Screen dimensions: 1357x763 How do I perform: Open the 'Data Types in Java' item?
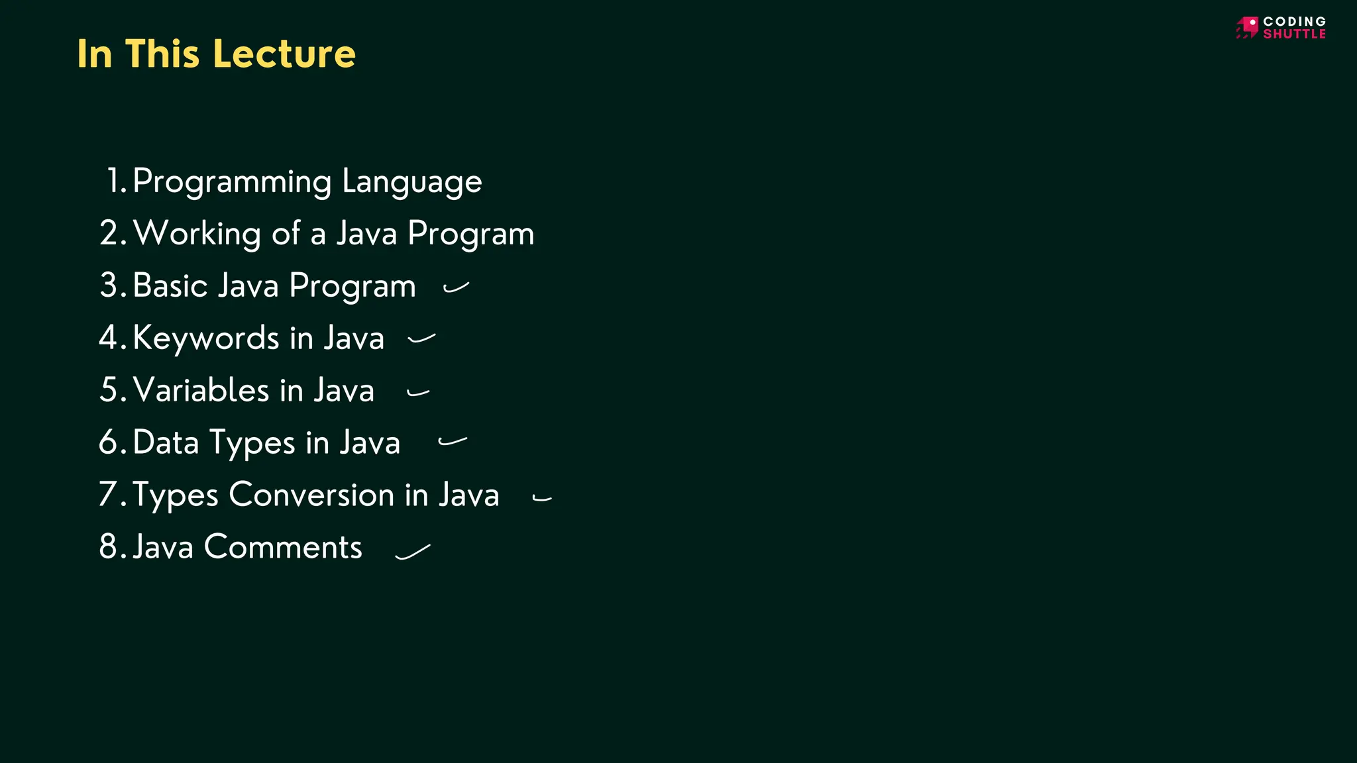(x=266, y=442)
